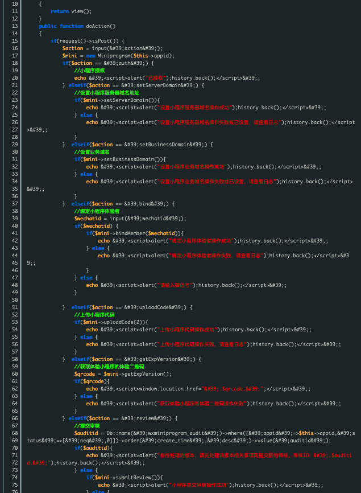361x493 pixels.
Task: Click 'if($wechatid)' on line 40
Action: [x=93, y=226]
